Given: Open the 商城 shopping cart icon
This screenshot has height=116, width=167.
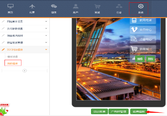Looking at the screenshot, I should click(97, 6).
